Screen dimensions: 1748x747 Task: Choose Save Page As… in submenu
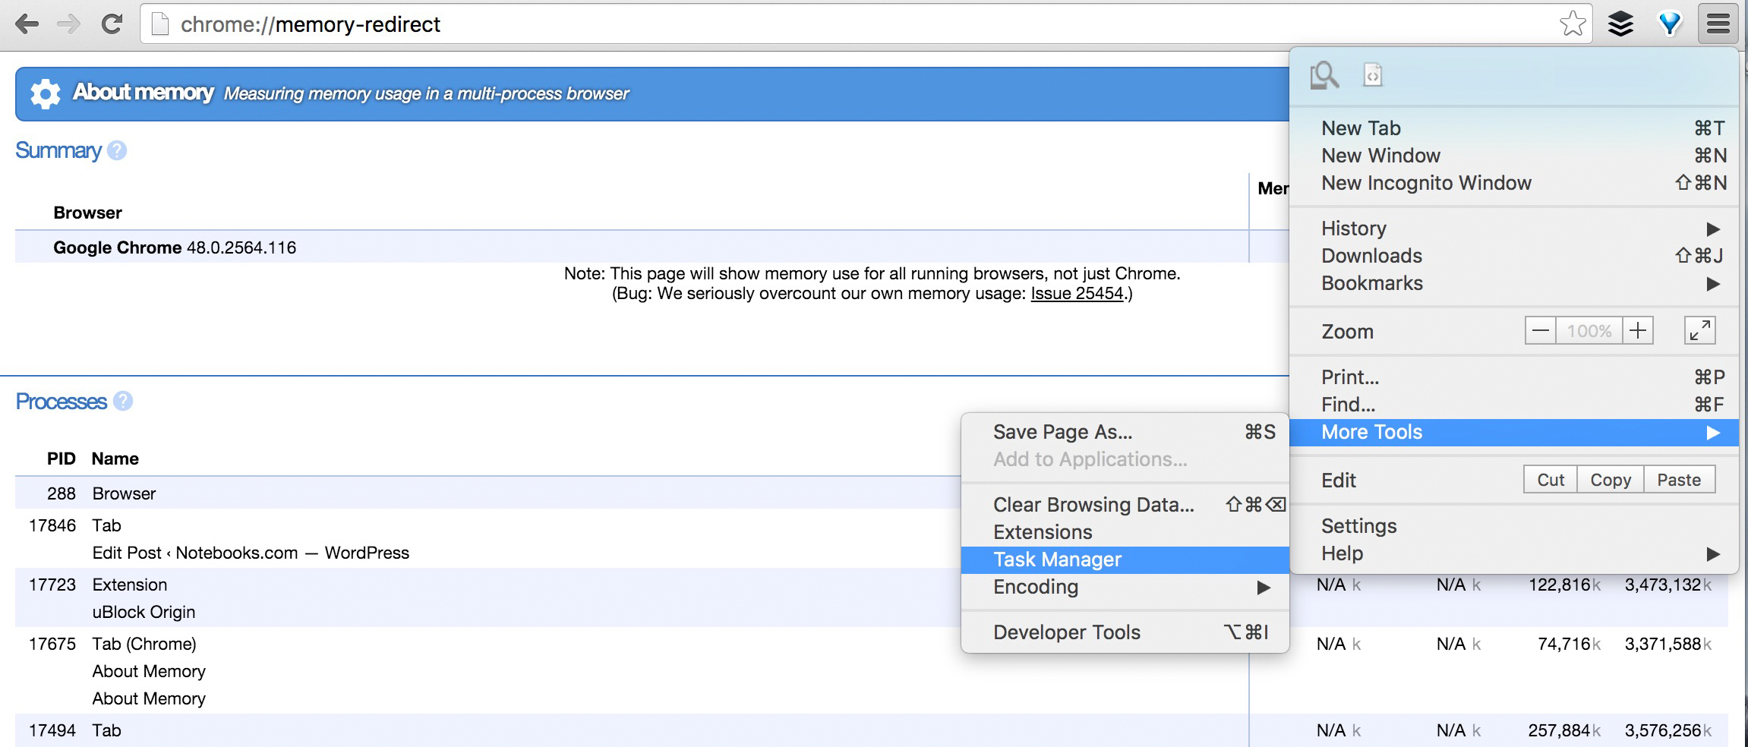tap(1125, 432)
